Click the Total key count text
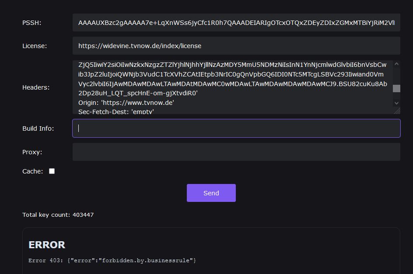 coord(58,215)
